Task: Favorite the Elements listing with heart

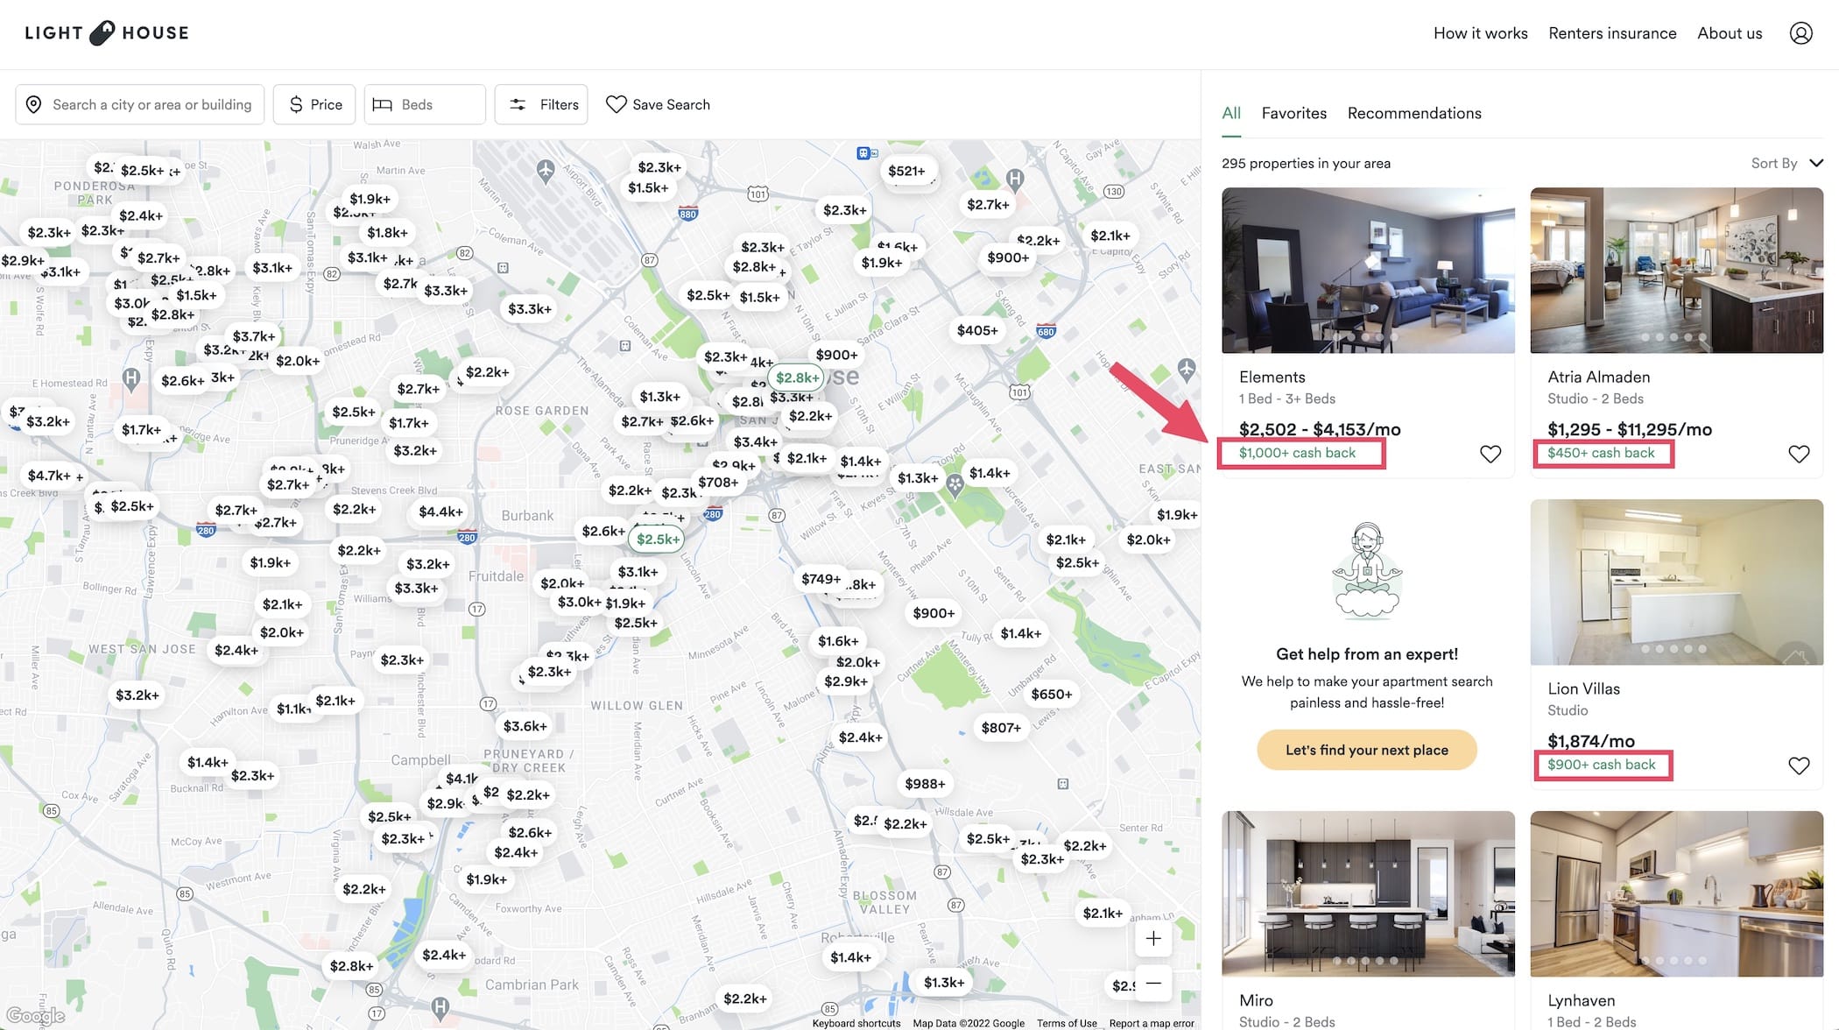Action: click(x=1490, y=454)
